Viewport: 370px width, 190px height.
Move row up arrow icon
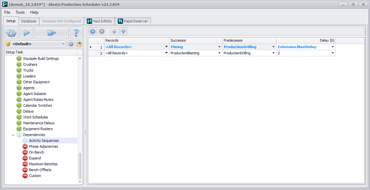click(x=114, y=31)
